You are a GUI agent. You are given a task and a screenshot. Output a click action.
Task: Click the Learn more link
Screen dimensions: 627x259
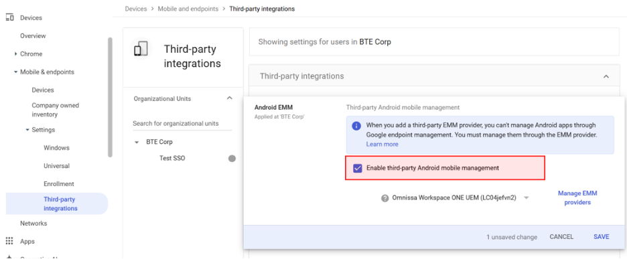click(382, 144)
